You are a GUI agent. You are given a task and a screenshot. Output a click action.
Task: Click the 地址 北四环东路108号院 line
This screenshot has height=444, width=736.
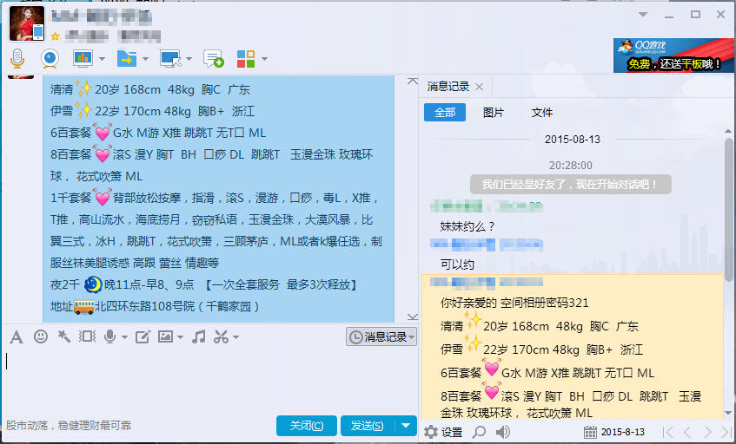(155, 307)
